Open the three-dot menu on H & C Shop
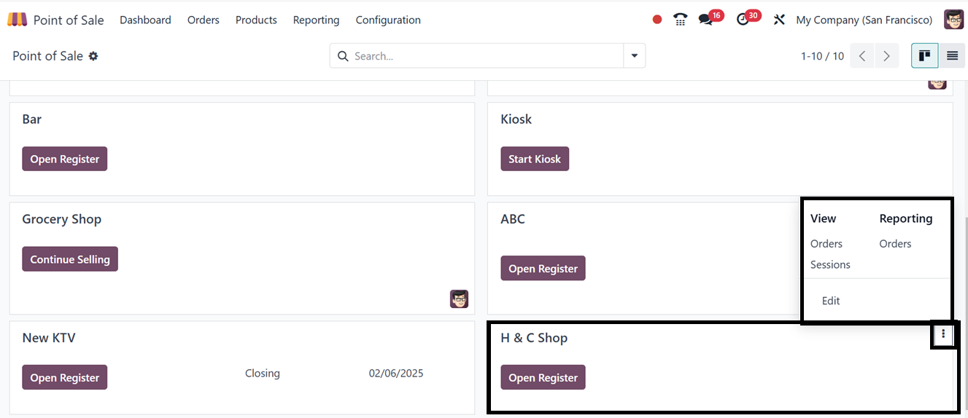968x418 pixels. tap(943, 334)
